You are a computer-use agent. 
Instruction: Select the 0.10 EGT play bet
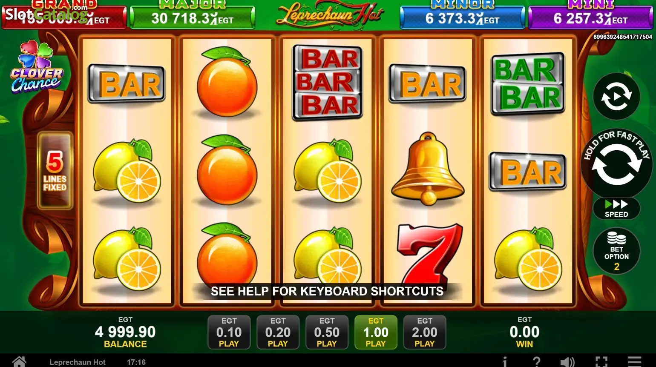229,332
